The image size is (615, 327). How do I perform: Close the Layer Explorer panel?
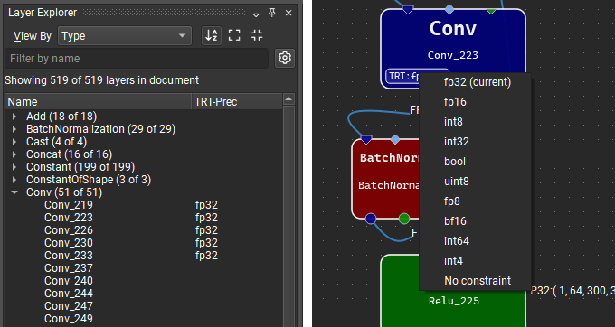289,13
